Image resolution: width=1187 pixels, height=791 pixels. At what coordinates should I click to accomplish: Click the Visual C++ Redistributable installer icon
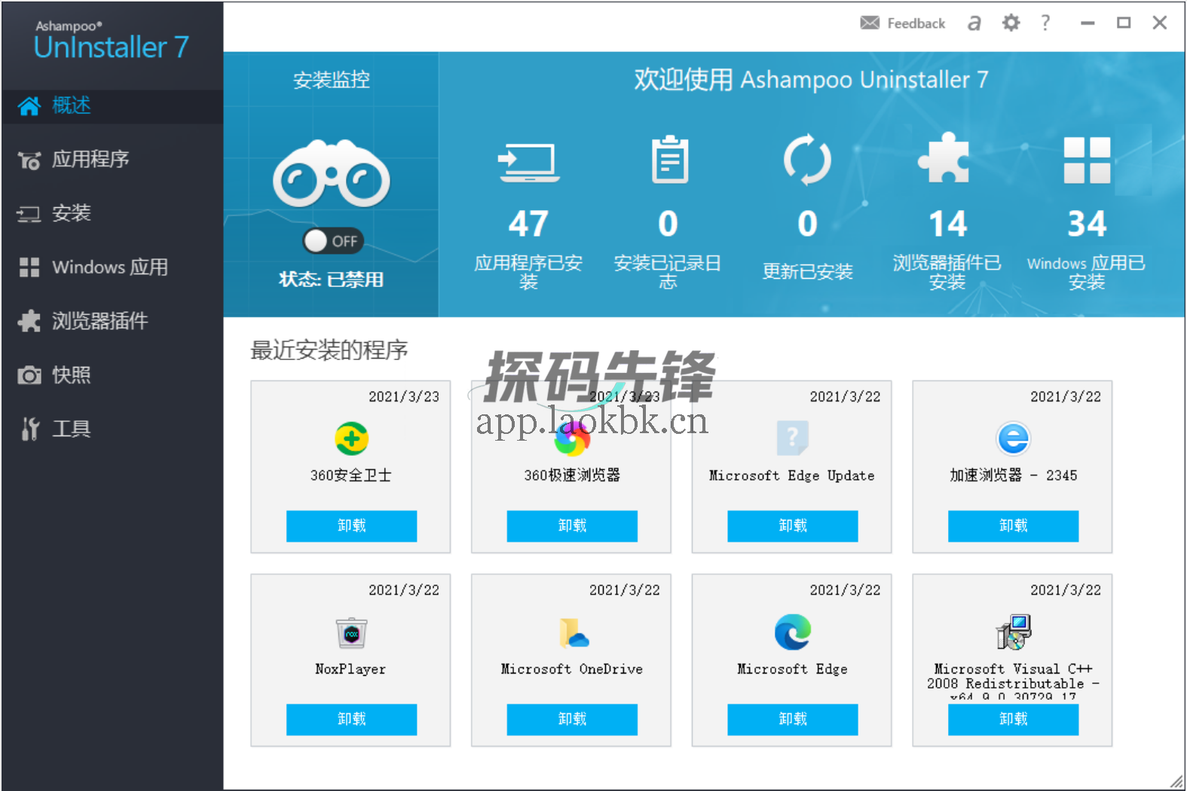tap(1013, 632)
